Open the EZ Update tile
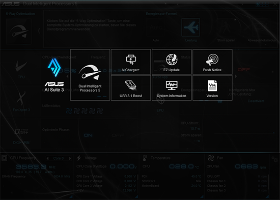Viewport: 280px width, 200px height. coord(172,62)
